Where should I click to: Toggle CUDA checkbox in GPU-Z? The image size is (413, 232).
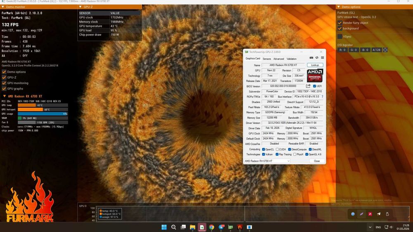[x=277, y=149]
